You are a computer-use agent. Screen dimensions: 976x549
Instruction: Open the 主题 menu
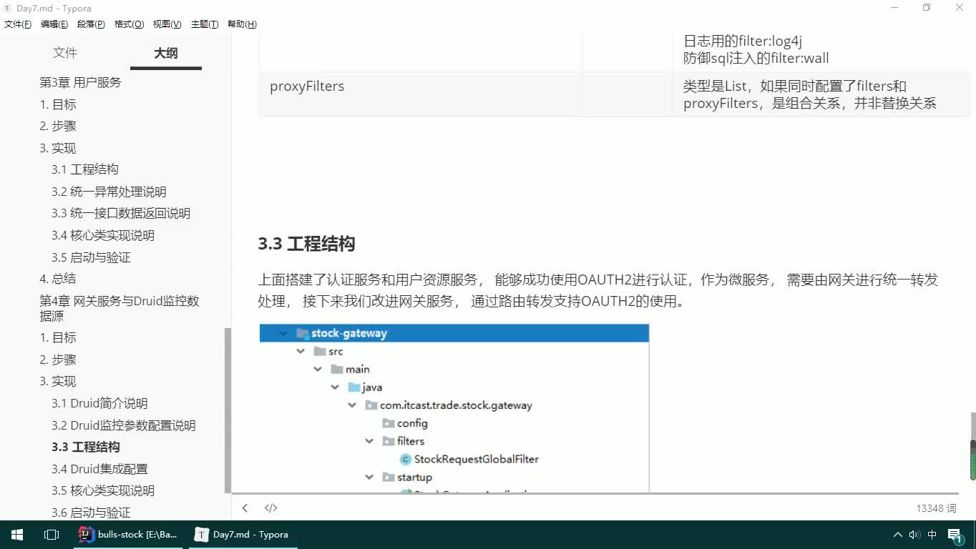205,24
